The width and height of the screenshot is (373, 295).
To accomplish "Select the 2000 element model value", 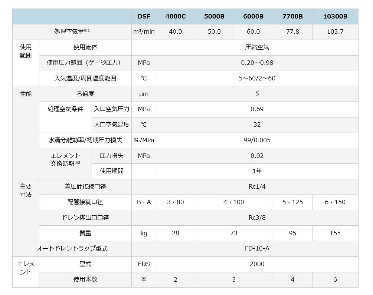I will [x=257, y=264].
